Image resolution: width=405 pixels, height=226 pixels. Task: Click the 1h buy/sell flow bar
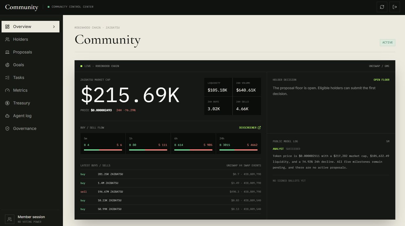point(148,150)
